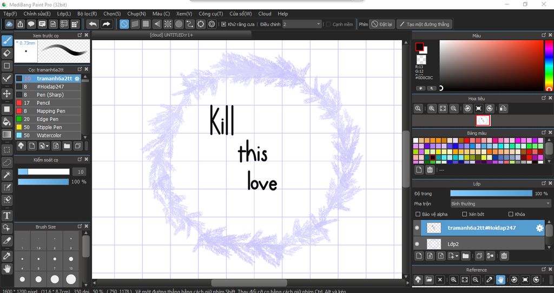Enable Bảo vệ alpha checkbox
Screen dimensions: 554x293
[418, 214]
